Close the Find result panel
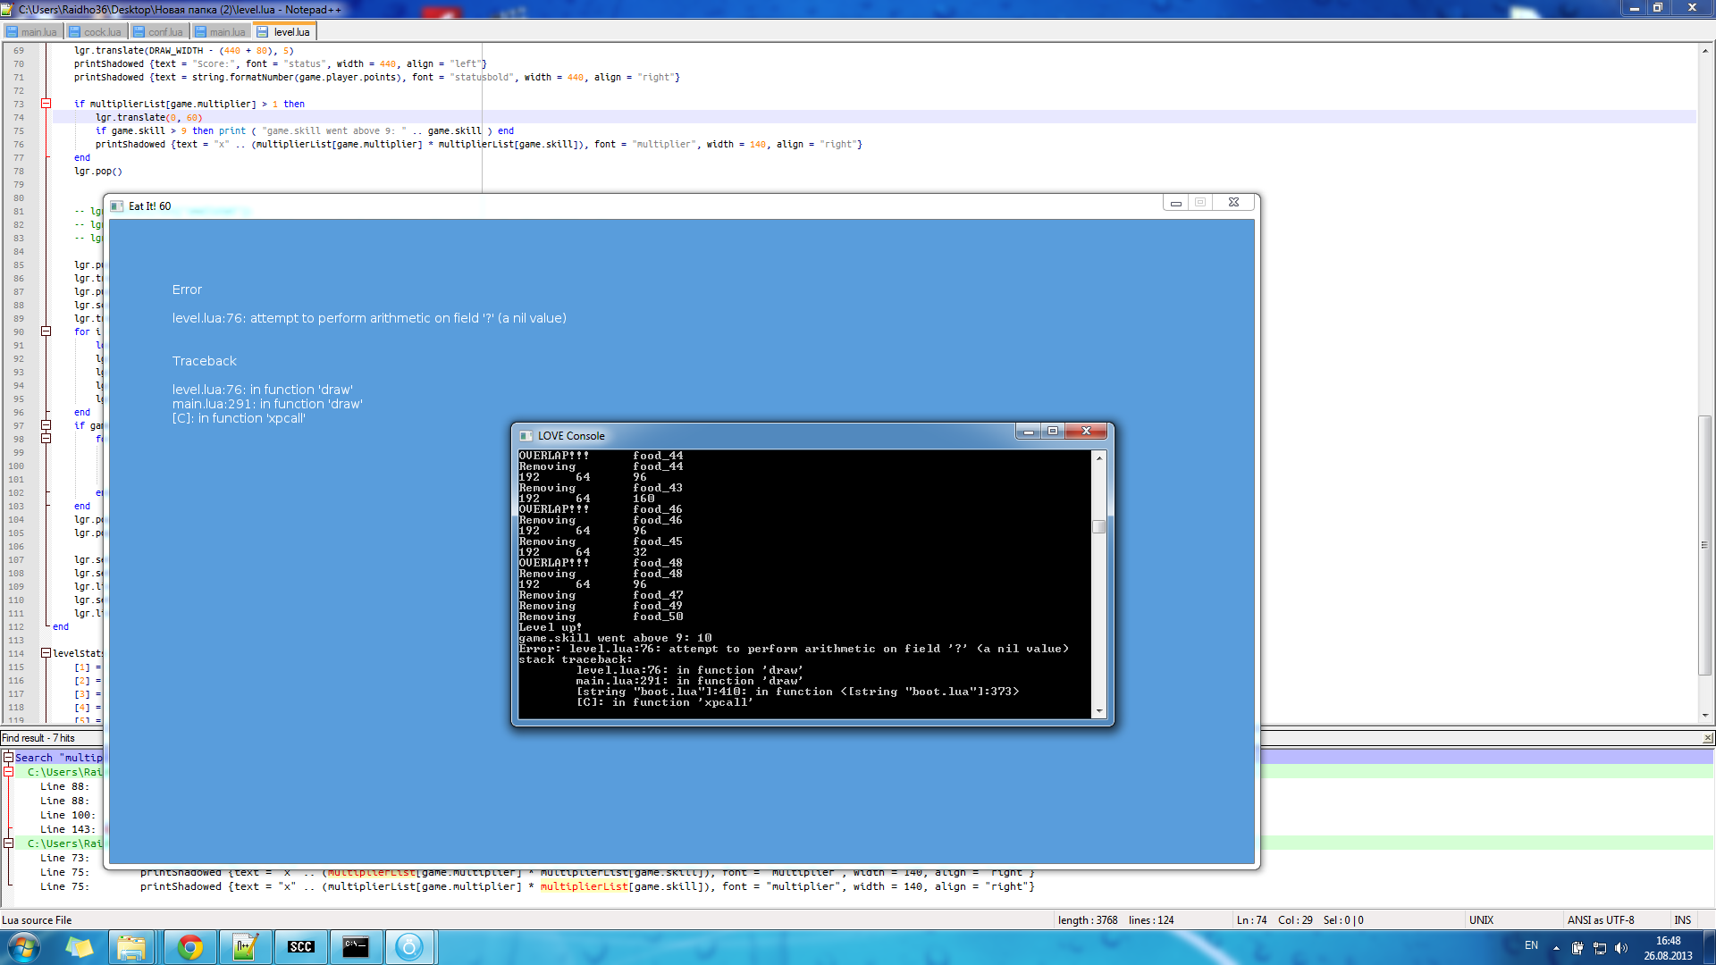 tap(1708, 738)
